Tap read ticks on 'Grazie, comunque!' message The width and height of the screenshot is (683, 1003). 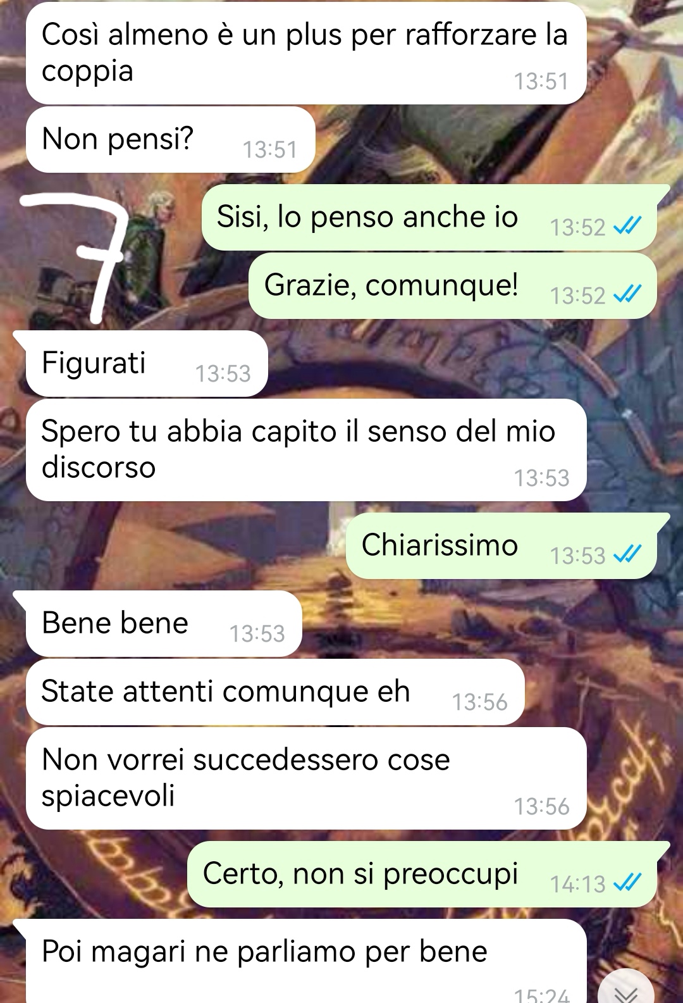[x=627, y=294]
